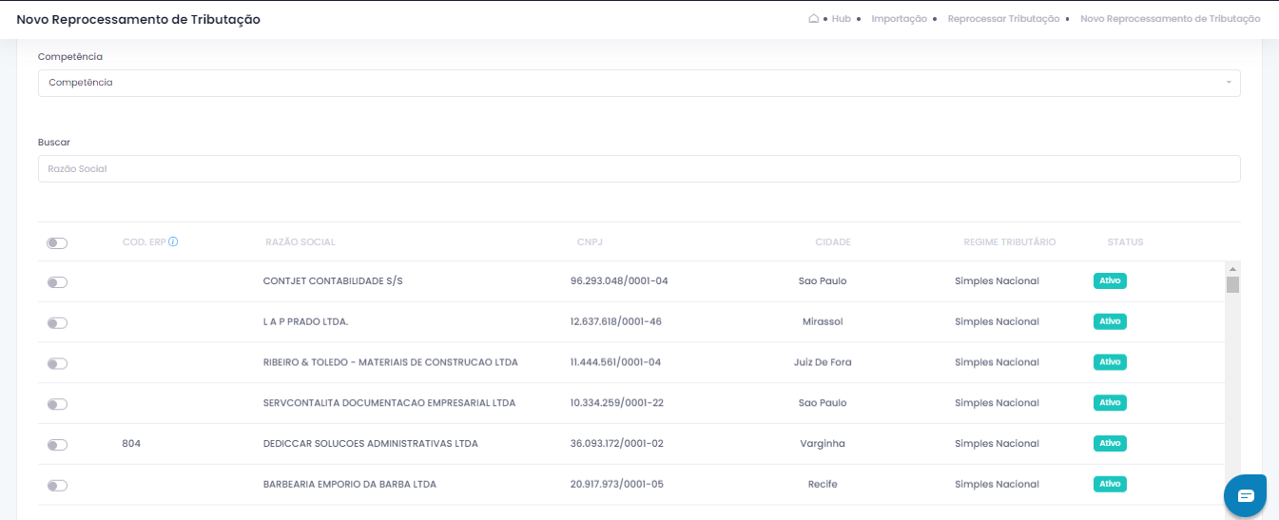
Task: Enable toggle for CONTJET CONTABILIDADE S/S
Action: pyautogui.click(x=57, y=282)
